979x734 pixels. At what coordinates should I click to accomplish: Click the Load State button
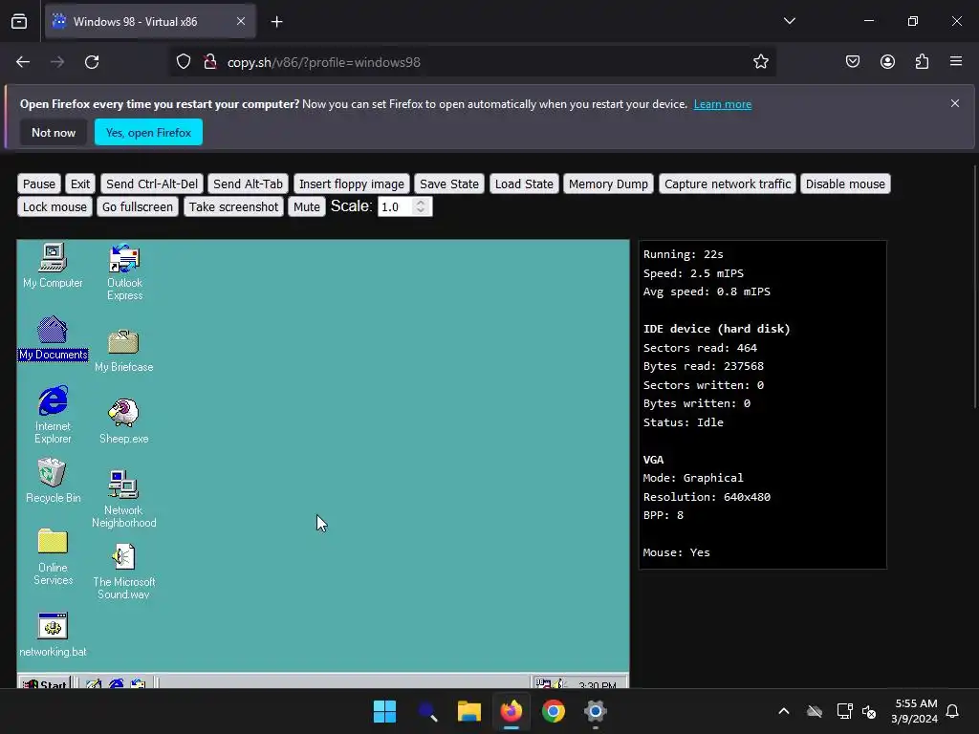coord(524,184)
